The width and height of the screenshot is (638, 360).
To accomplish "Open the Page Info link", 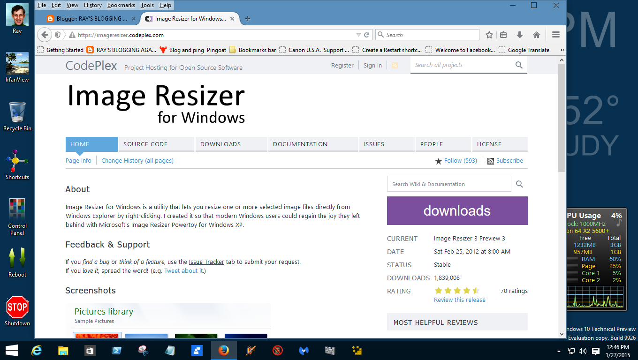I will (x=78, y=160).
